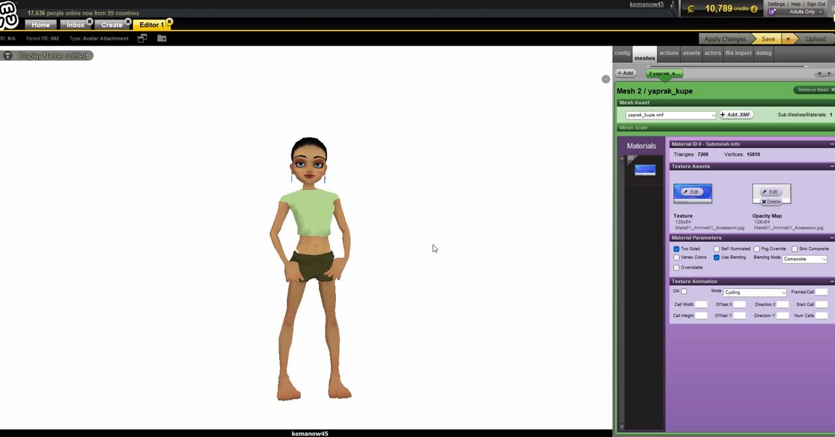Click the duplicate windows icon beside Type
The height and width of the screenshot is (437, 835).
click(142, 38)
